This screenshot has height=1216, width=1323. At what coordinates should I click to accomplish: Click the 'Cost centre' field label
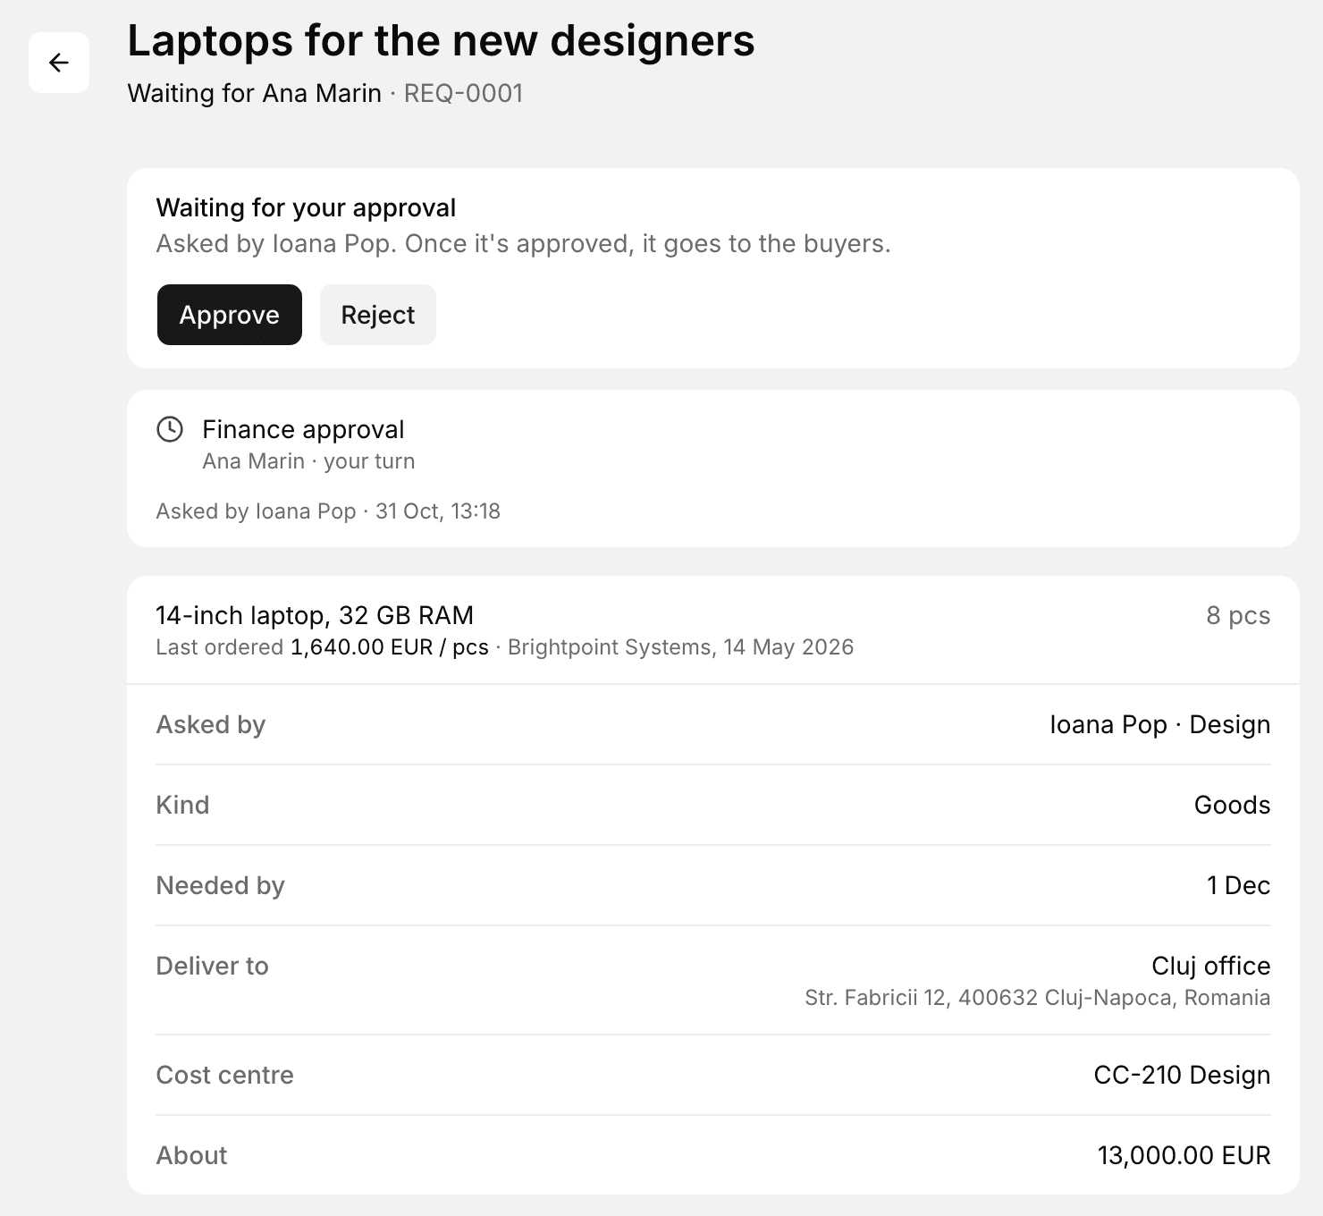(x=225, y=1075)
